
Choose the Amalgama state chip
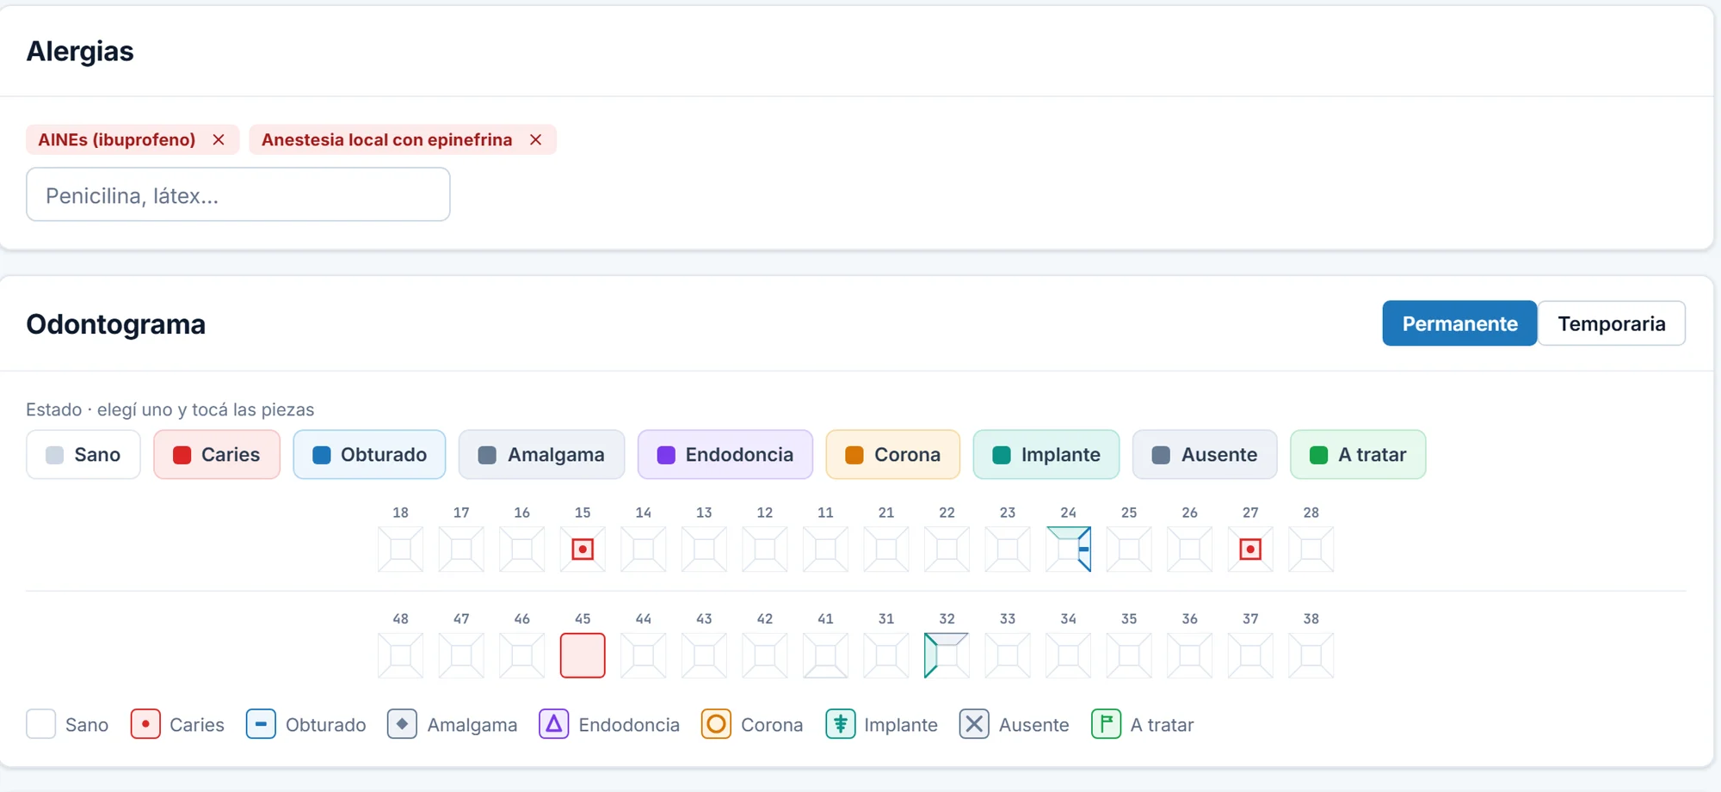tap(541, 454)
